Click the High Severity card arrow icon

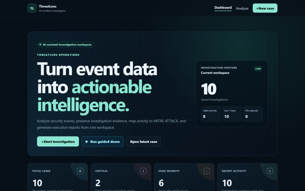point(207,171)
